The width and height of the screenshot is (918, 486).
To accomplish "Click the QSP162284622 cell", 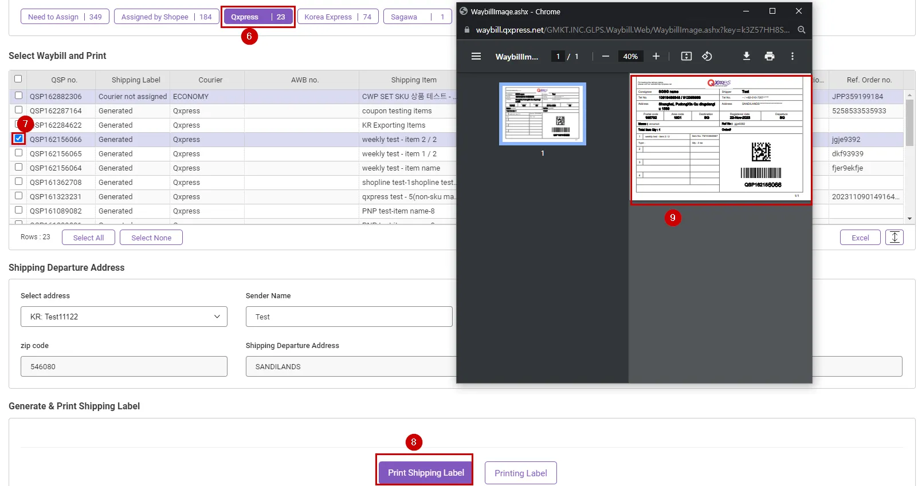I will click(61, 125).
